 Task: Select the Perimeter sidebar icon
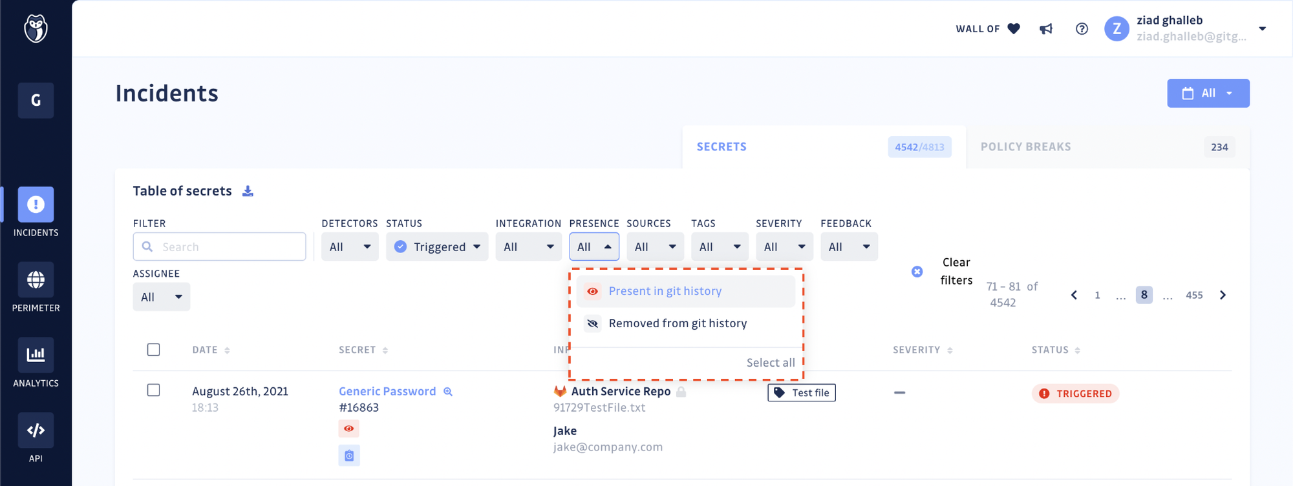tap(36, 280)
